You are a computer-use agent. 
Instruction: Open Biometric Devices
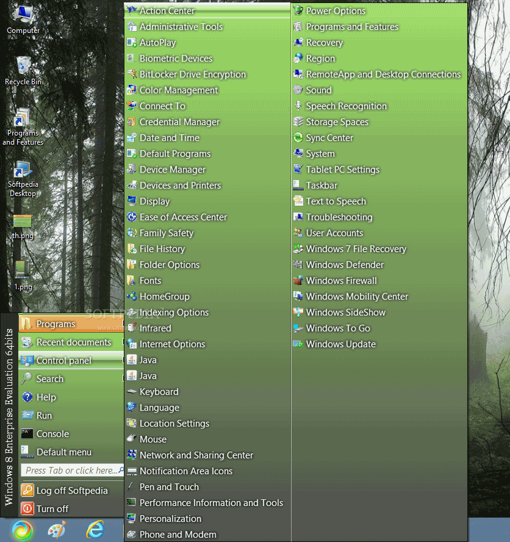point(207,59)
